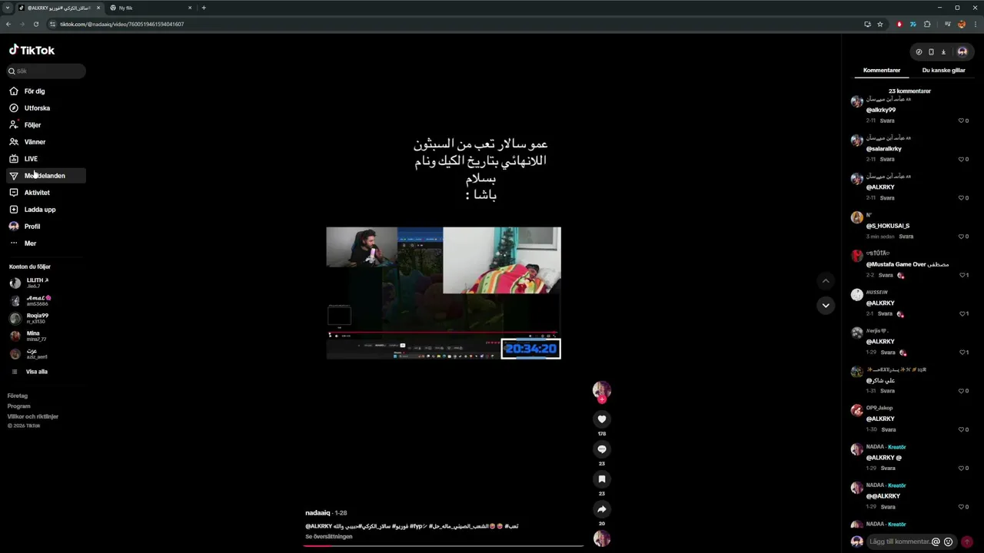The width and height of the screenshot is (984, 553).
Task: Like Nerjis's comment
Action: point(961,353)
